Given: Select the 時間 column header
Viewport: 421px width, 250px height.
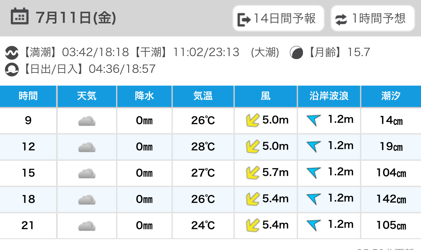Looking at the screenshot, I should [x=28, y=96].
